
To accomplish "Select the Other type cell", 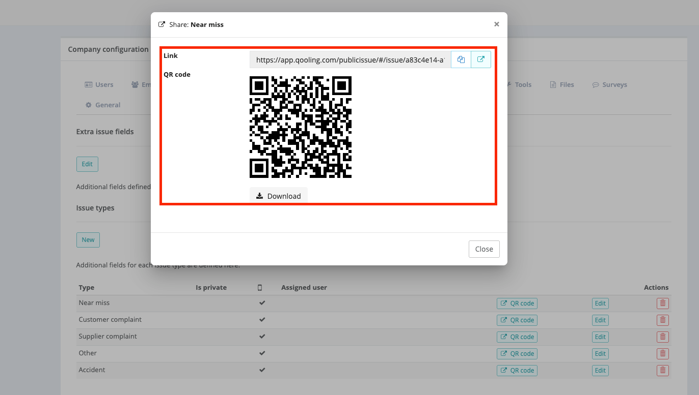I will pos(88,353).
